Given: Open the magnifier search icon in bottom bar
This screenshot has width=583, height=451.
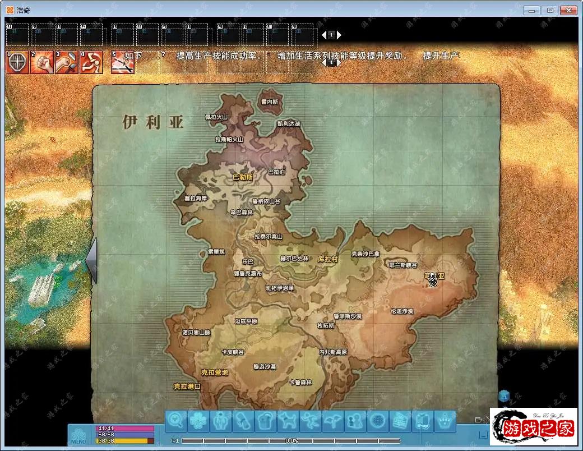Looking at the screenshot, I should [x=176, y=421].
